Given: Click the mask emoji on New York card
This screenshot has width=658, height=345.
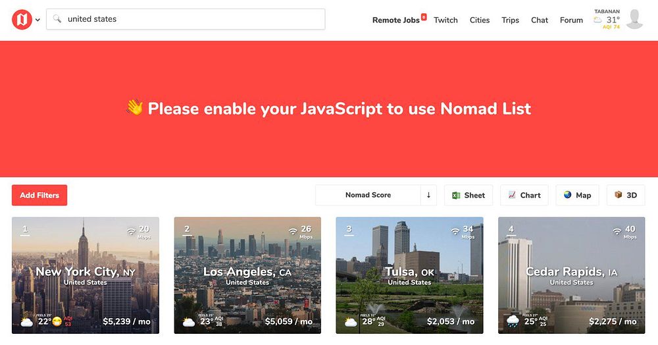Looking at the screenshot, I should 57,322.
